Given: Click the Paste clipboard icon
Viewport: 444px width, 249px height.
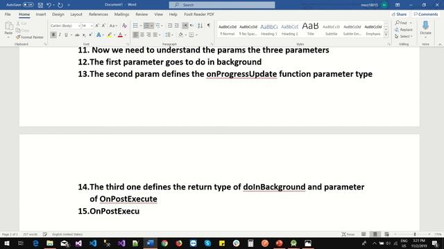Looking at the screenshot, I should (x=8, y=26).
